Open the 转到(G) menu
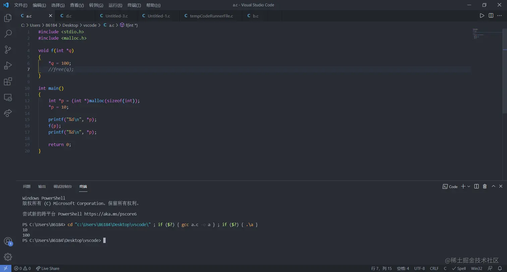Image resolution: width=507 pixels, height=272 pixels. click(96, 5)
